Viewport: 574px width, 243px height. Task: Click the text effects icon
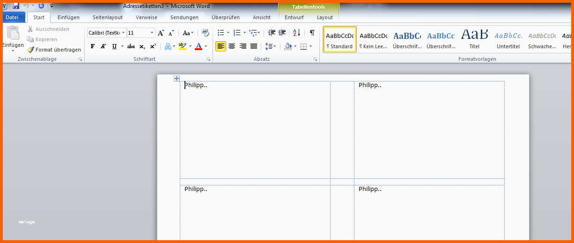pos(168,46)
